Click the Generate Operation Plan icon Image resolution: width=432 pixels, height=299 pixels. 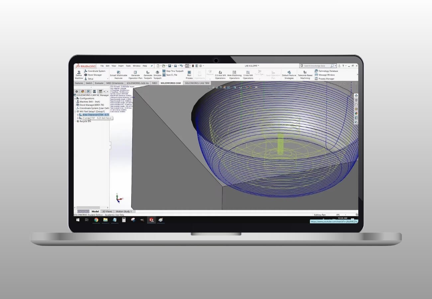pos(135,73)
